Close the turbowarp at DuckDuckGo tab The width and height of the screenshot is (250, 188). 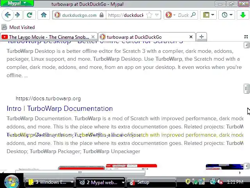coord(191,37)
